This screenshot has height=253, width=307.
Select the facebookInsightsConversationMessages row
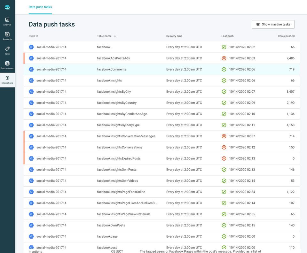tap(126, 136)
